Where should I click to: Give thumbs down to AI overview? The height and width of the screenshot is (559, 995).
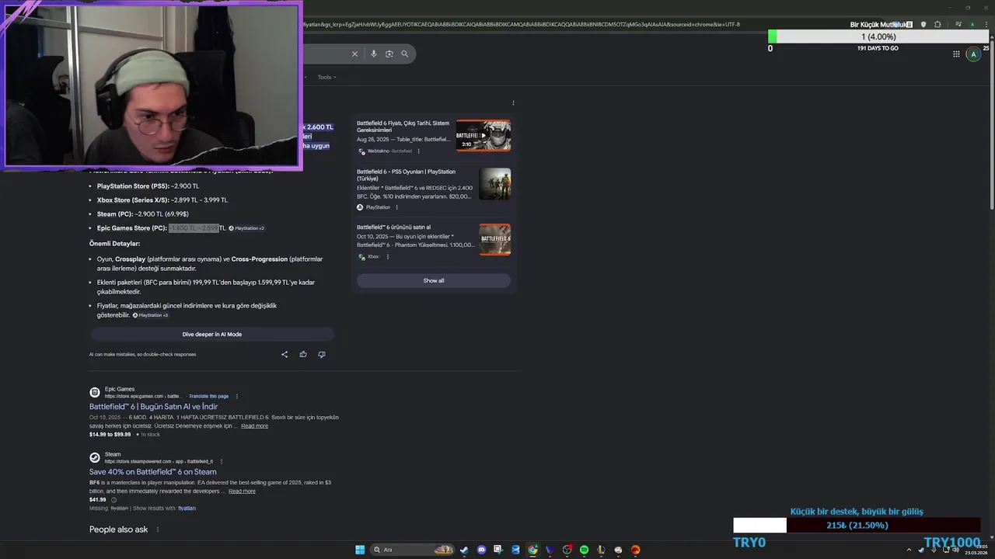coord(322,354)
